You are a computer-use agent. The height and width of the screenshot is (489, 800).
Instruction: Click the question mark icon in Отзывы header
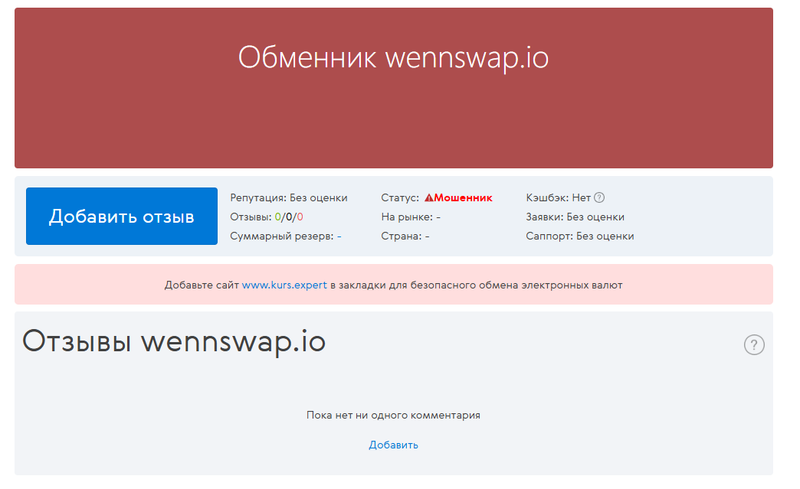click(x=753, y=345)
